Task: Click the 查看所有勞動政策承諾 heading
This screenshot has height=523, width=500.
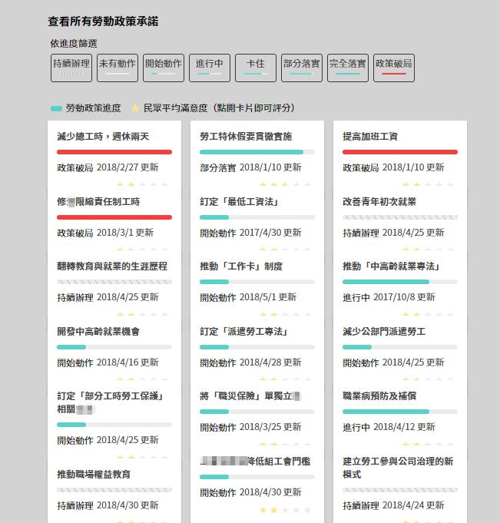Action: 103,22
